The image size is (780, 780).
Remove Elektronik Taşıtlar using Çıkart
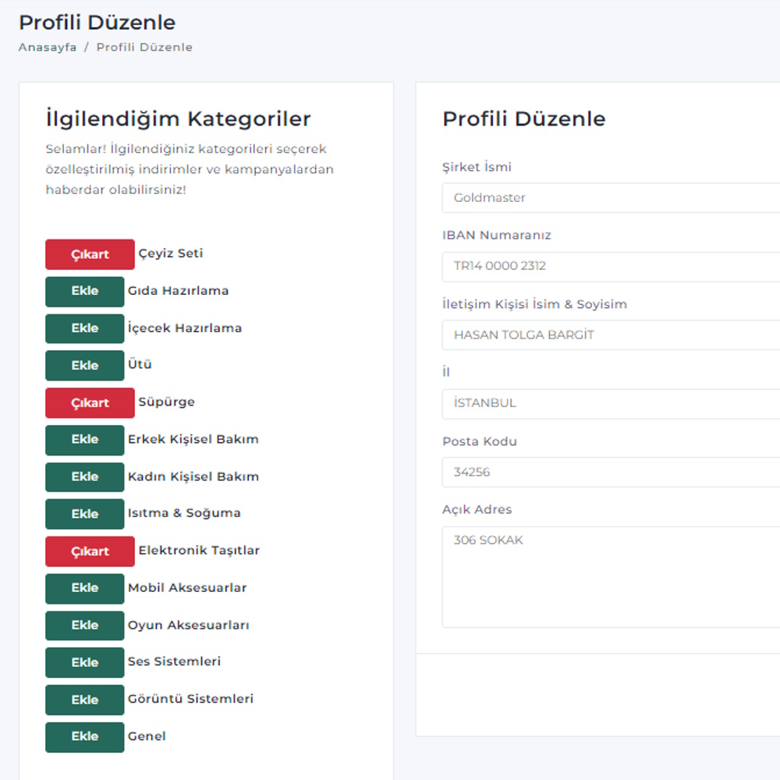tap(90, 551)
